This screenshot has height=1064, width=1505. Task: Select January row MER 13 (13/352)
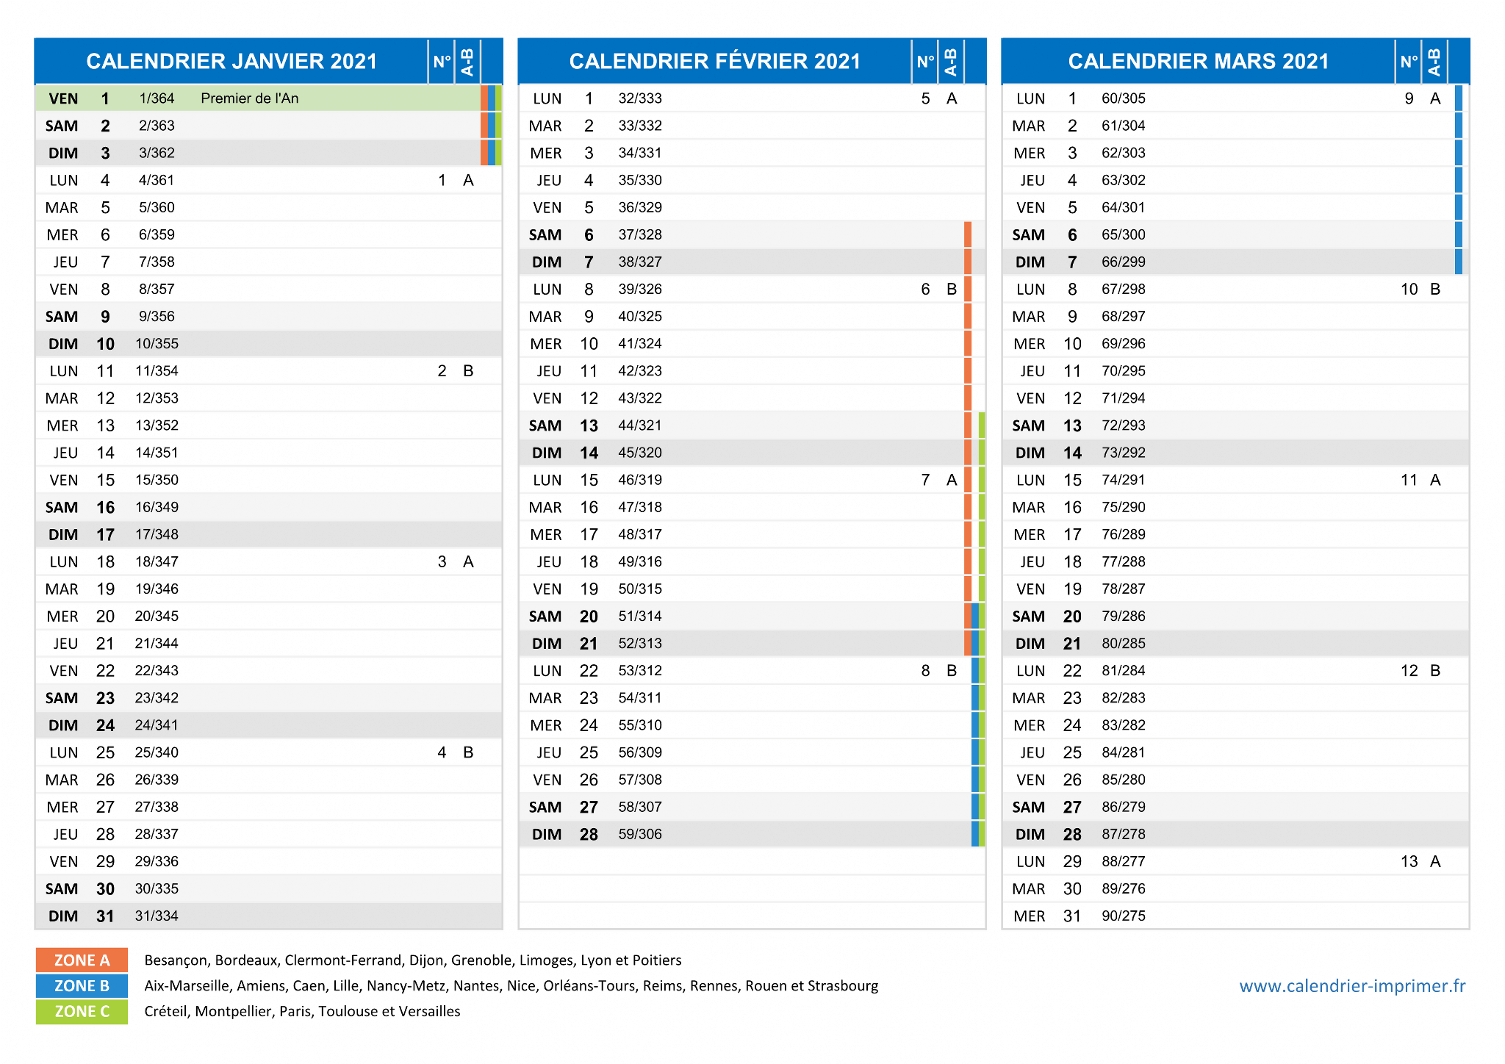pyautogui.click(x=269, y=425)
